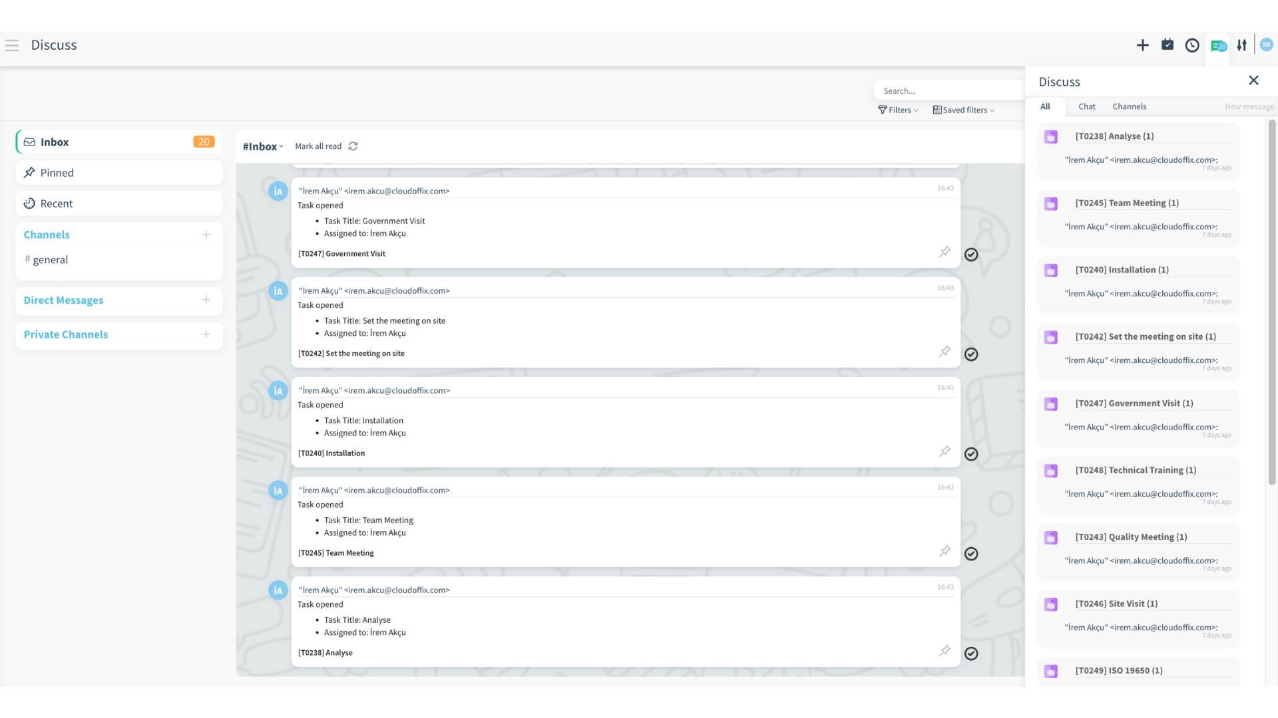The width and height of the screenshot is (1278, 718).
Task: Toggle the Direct Messages section expander
Action: coord(63,300)
